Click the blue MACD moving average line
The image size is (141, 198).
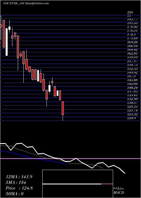[x=33, y=157]
